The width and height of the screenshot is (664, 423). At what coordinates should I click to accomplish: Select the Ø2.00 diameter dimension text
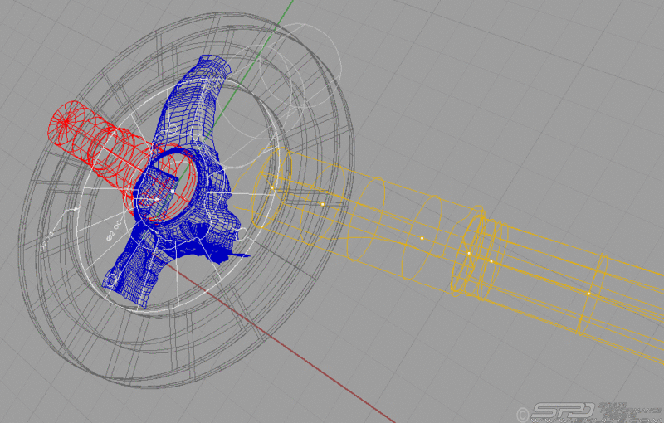tap(115, 230)
